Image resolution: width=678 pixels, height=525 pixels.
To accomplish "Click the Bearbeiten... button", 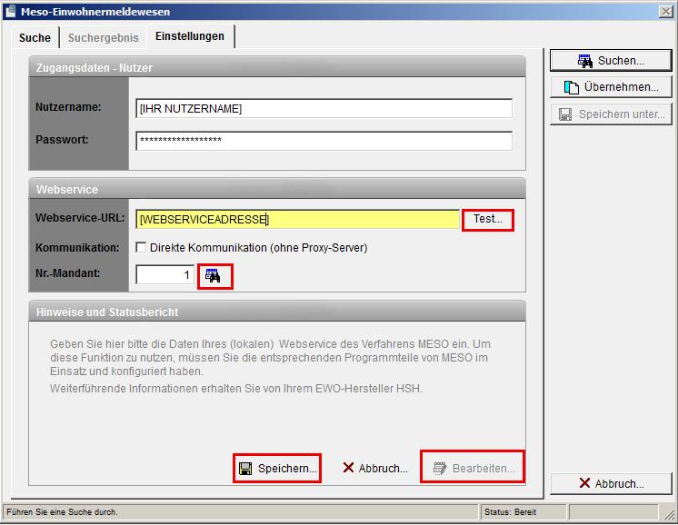I will (x=473, y=469).
